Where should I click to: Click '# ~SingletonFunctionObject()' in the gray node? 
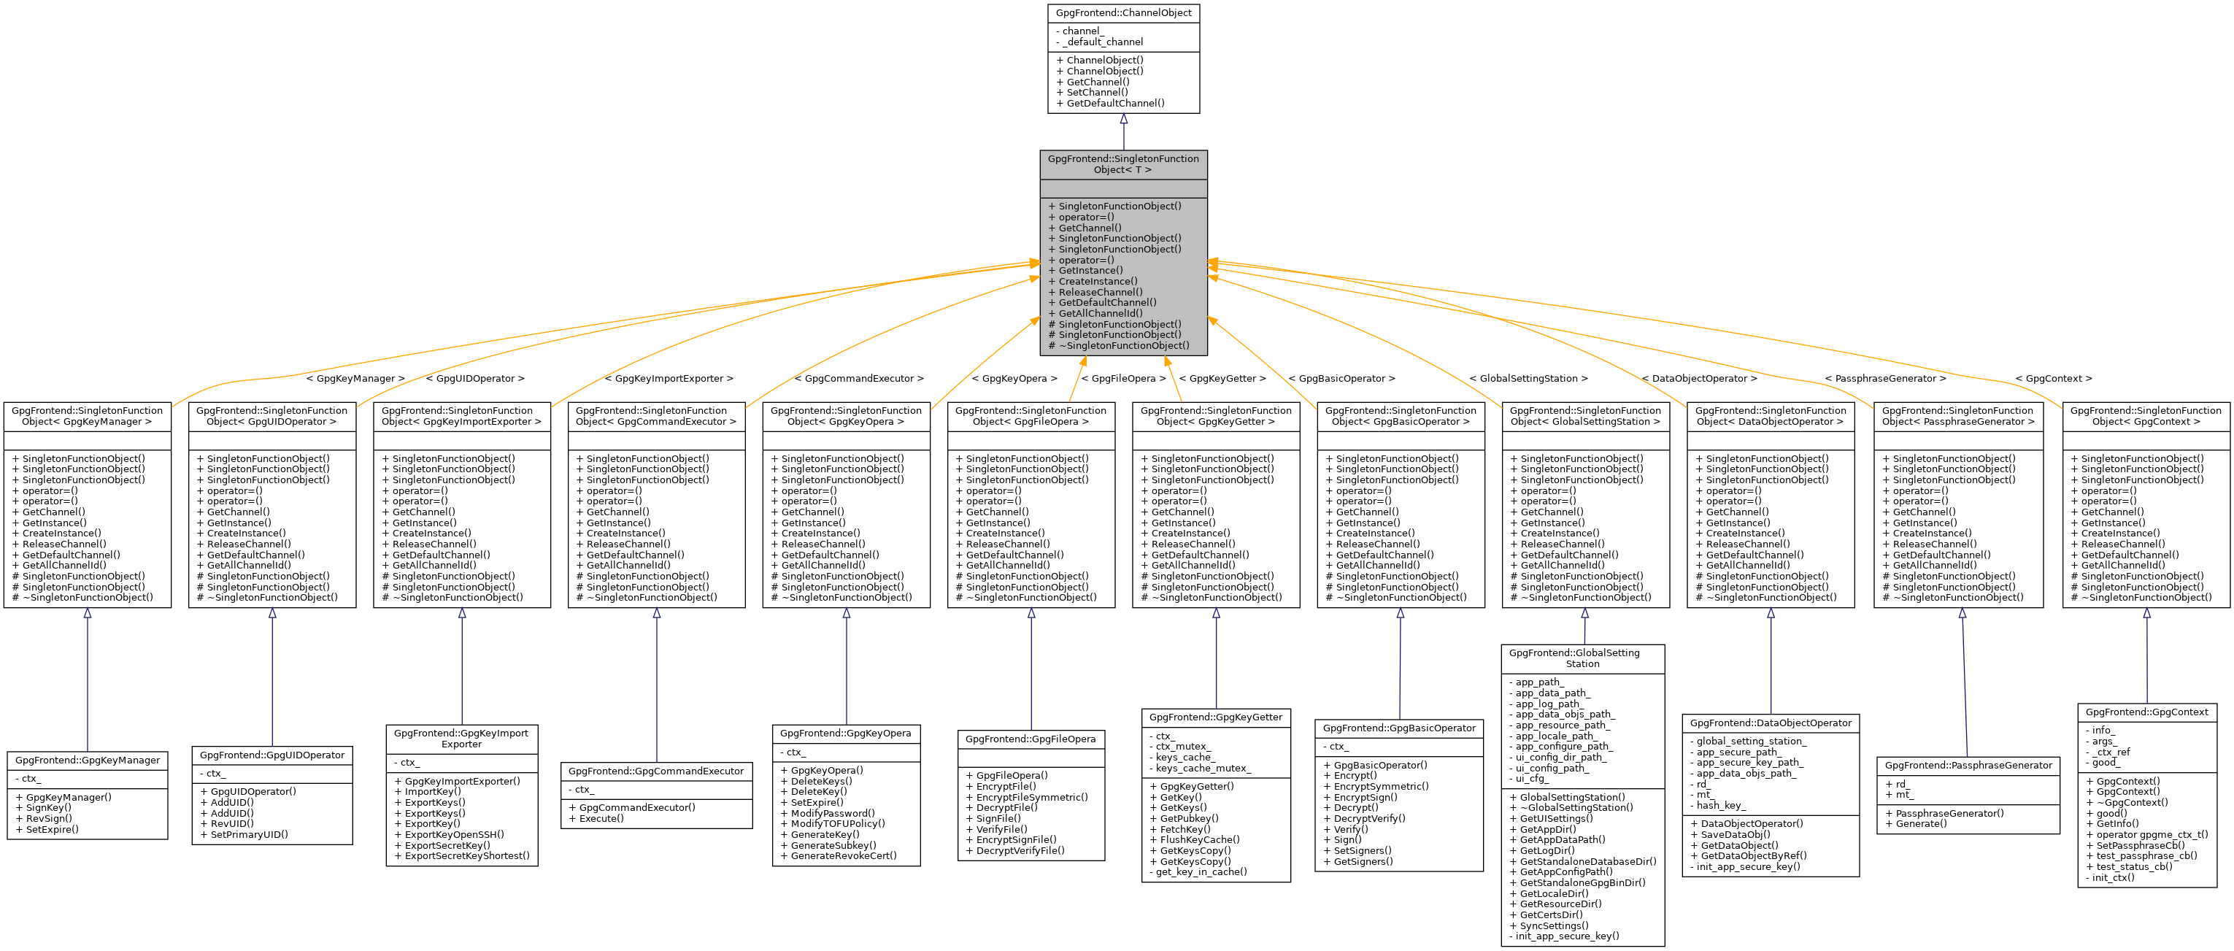coord(1119,346)
